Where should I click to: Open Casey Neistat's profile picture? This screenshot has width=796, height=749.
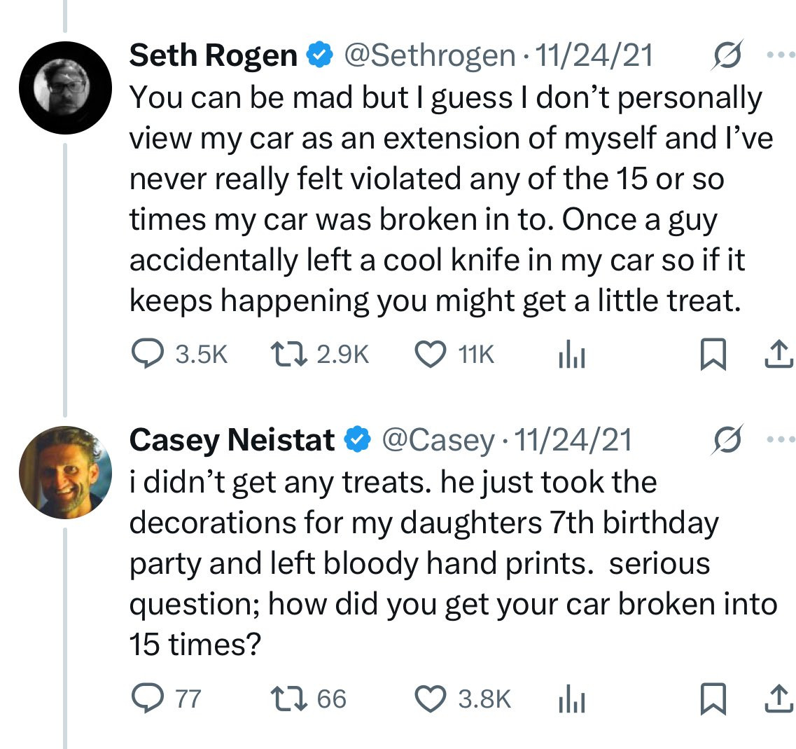pos(65,472)
